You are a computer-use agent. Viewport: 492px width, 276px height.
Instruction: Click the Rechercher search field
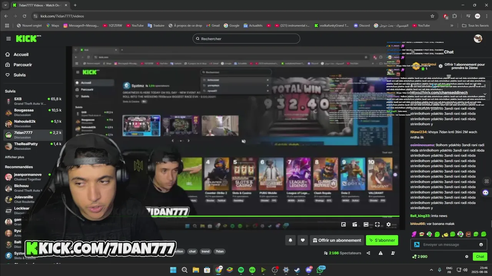(246, 39)
